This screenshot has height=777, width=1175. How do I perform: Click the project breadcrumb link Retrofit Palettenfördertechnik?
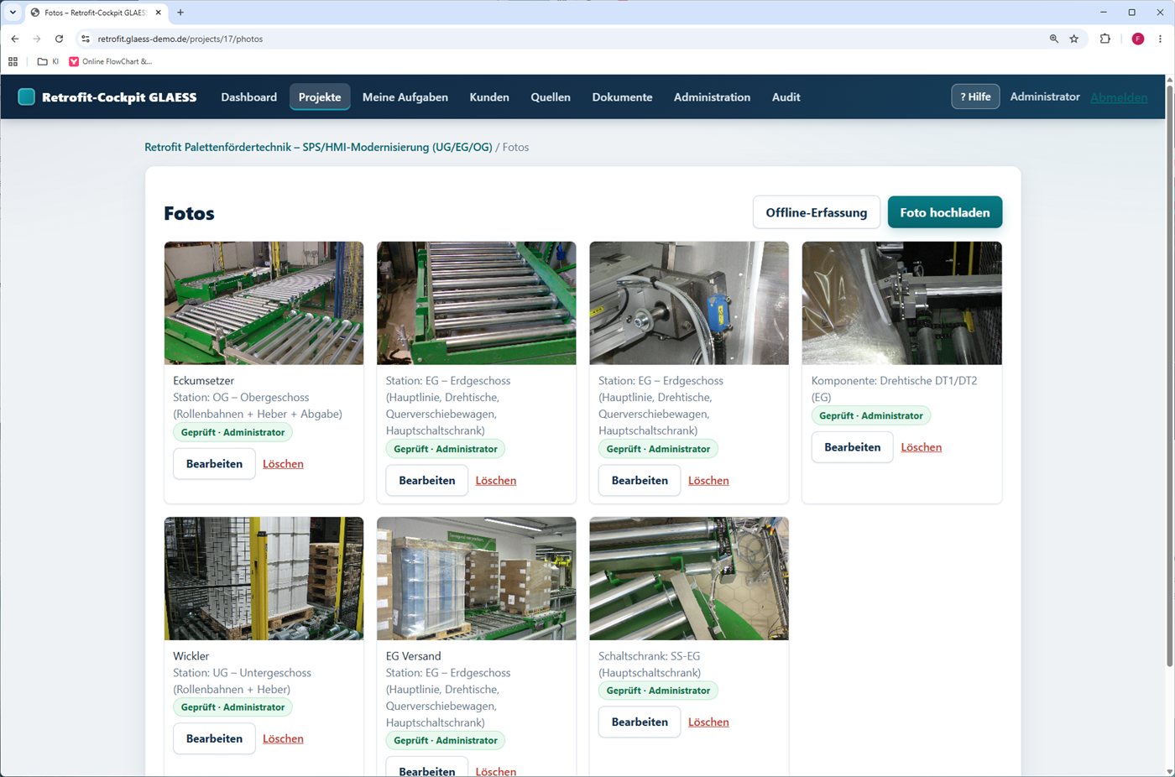[318, 147]
